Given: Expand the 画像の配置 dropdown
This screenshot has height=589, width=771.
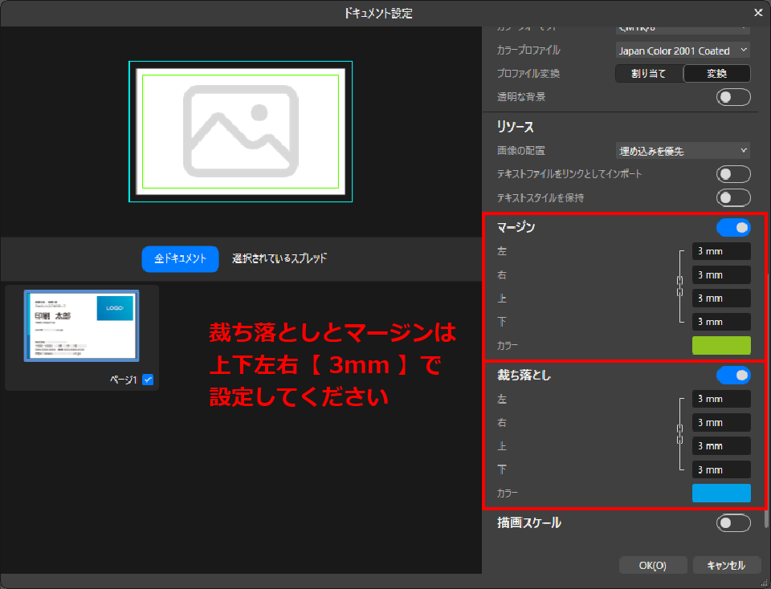Looking at the screenshot, I should (683, 151).
